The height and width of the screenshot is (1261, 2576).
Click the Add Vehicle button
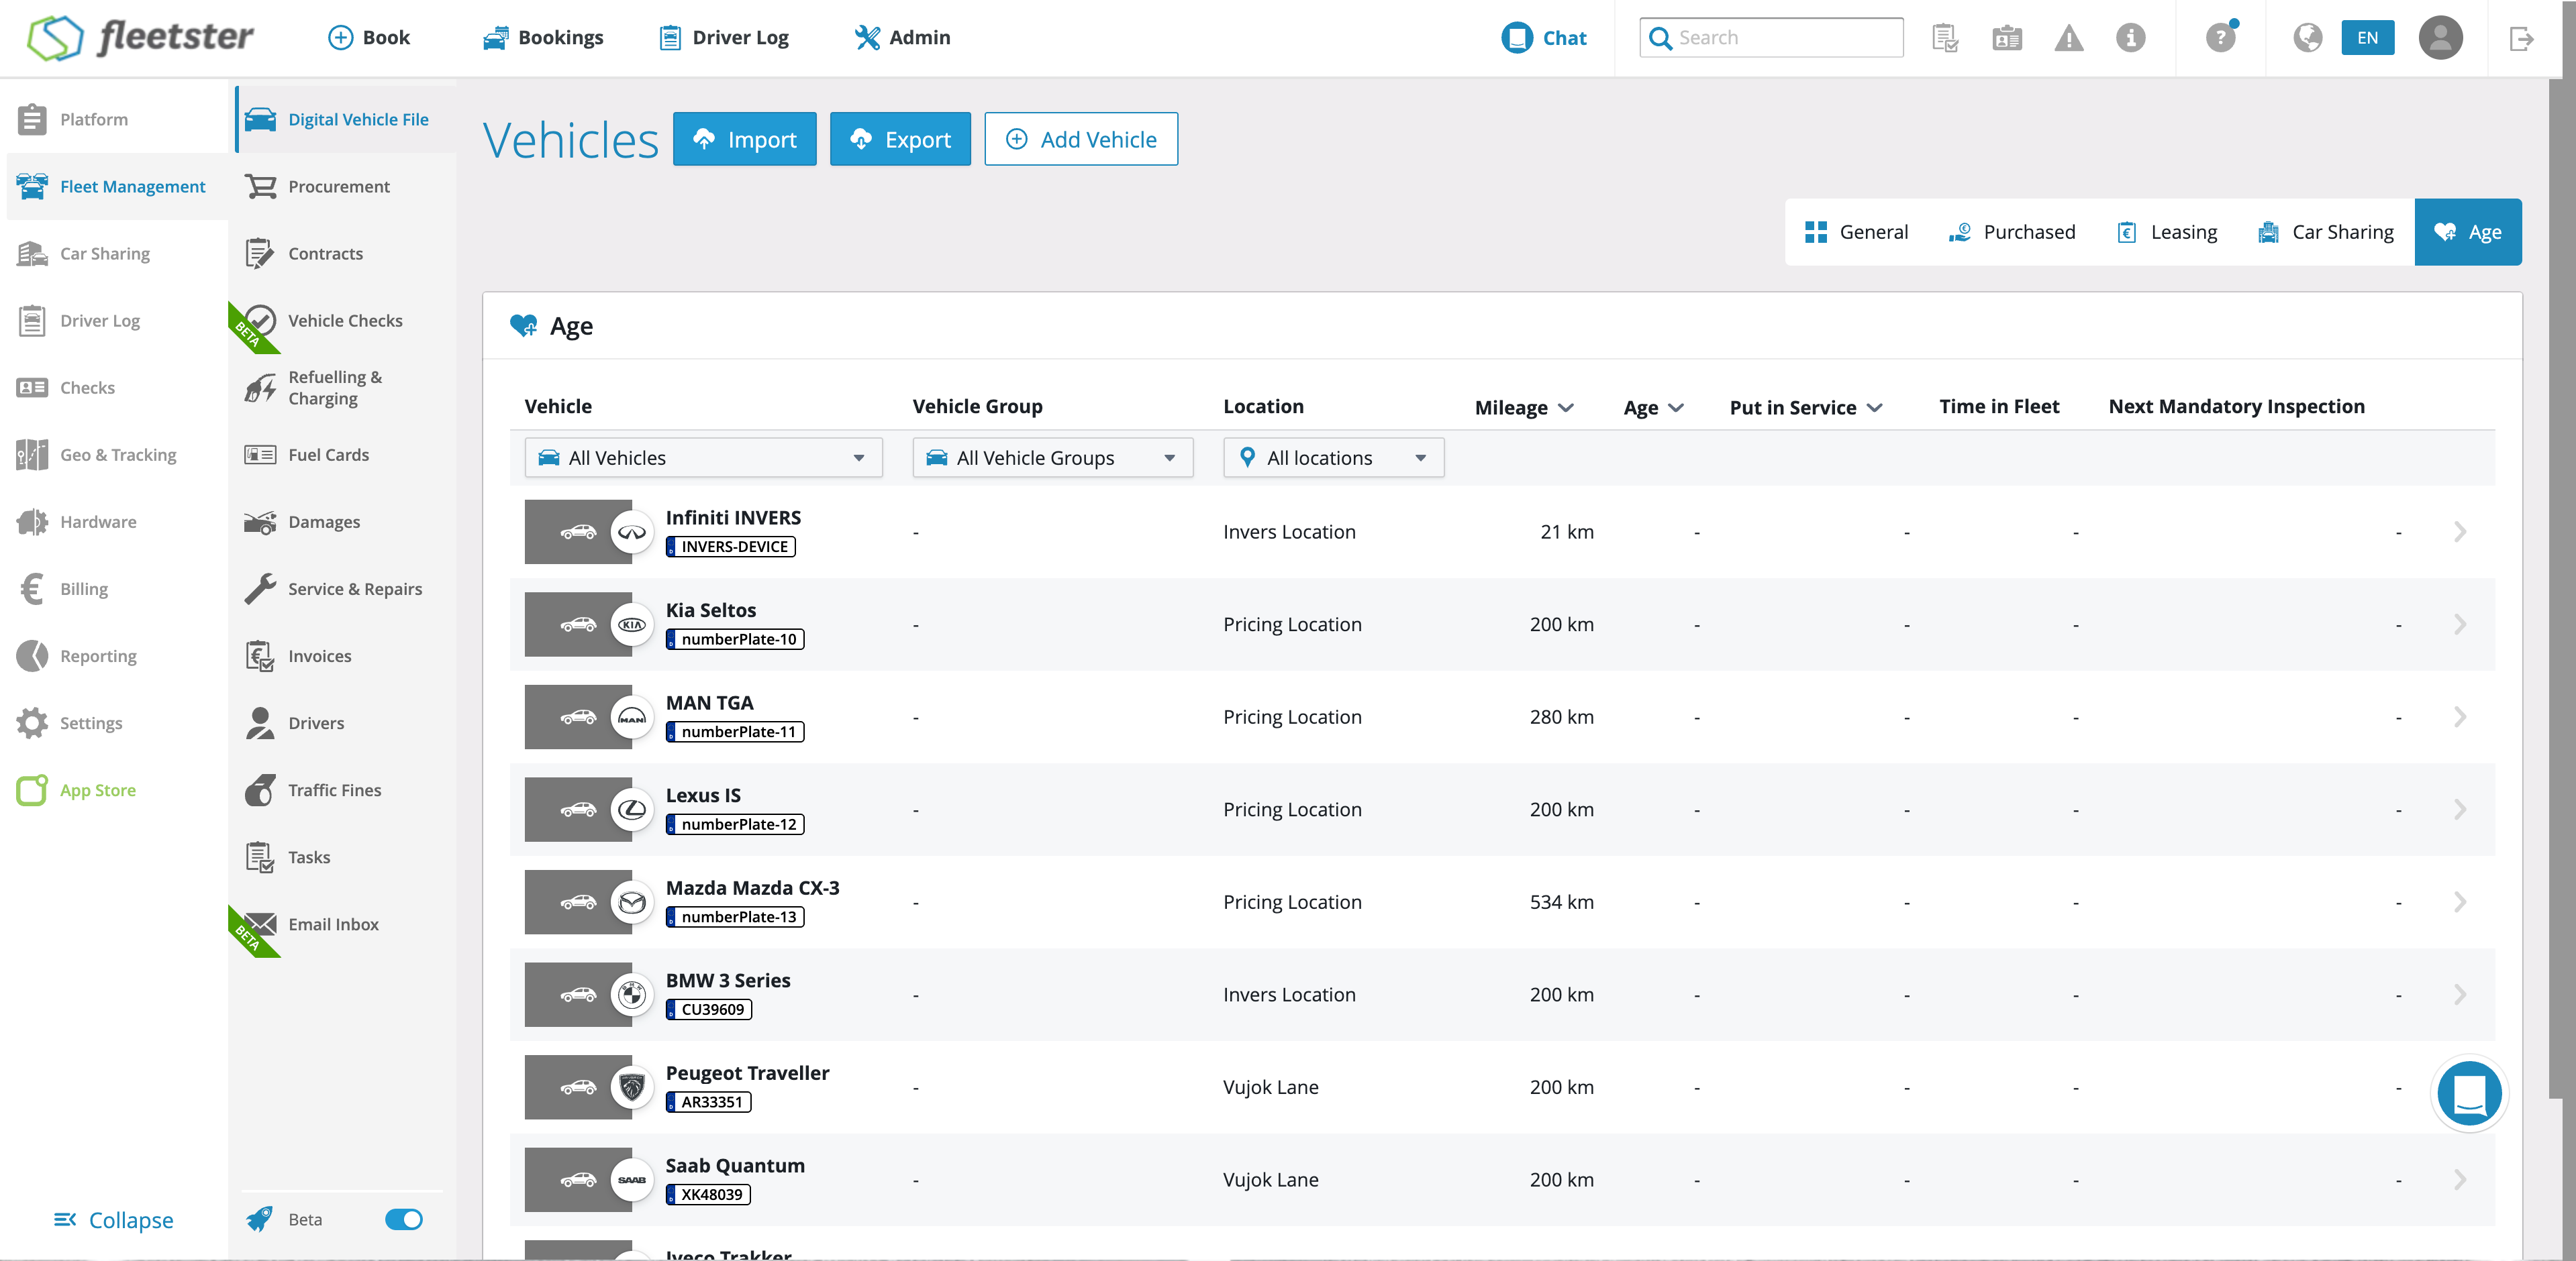(x=1081, y=139)
